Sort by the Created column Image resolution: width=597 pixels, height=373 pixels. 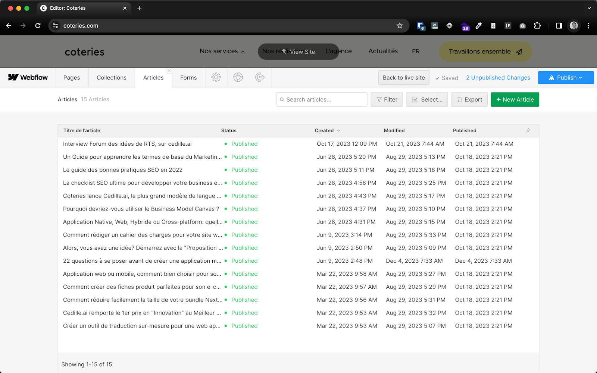click(x=327, y=130)
